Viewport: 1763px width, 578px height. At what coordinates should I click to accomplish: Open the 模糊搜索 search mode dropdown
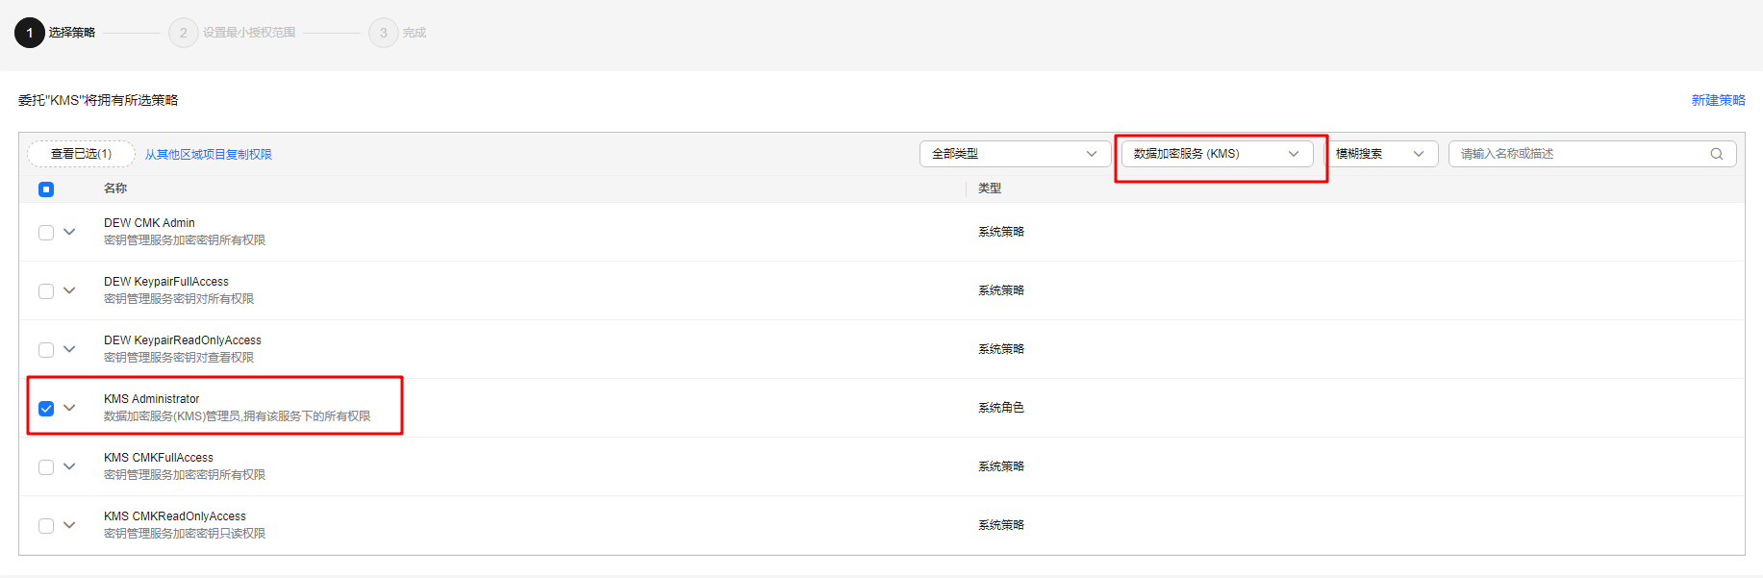click(x=1380, y=154)
